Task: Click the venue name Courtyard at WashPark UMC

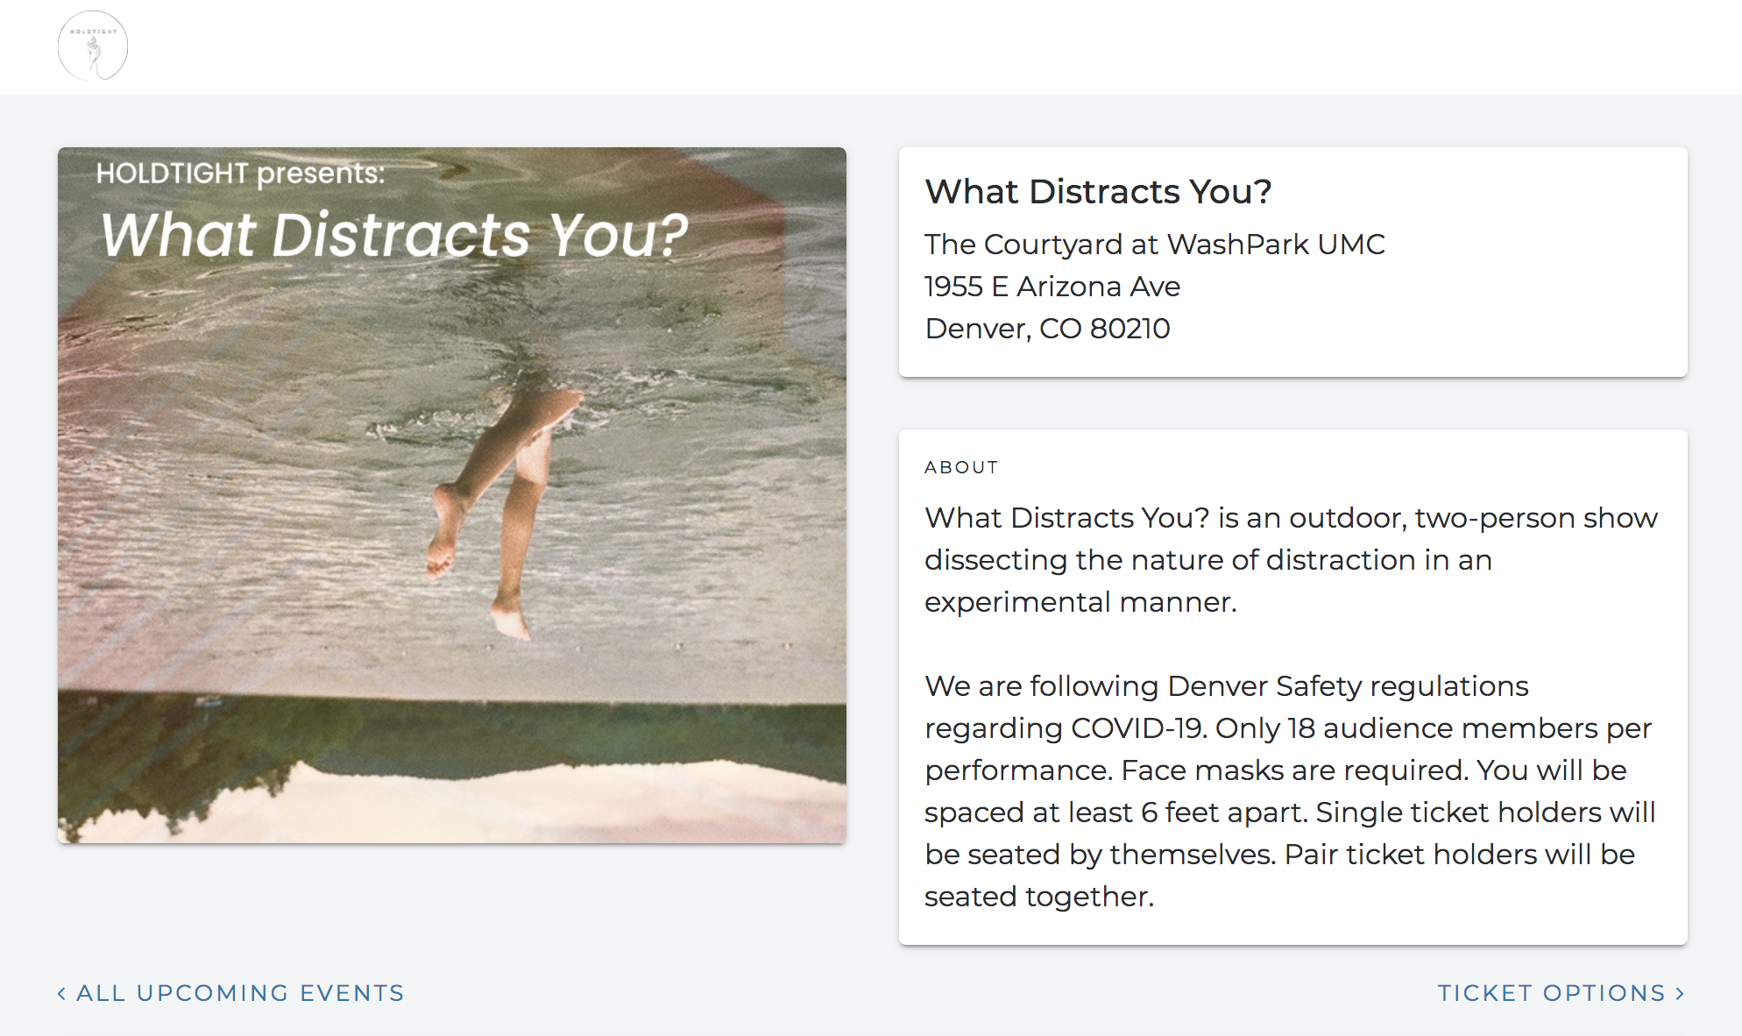Action: click(1154, 244)
